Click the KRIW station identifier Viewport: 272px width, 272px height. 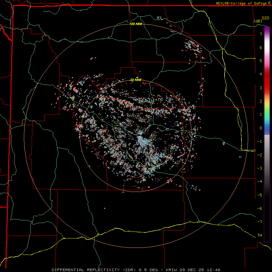click(x=172, y=270)
